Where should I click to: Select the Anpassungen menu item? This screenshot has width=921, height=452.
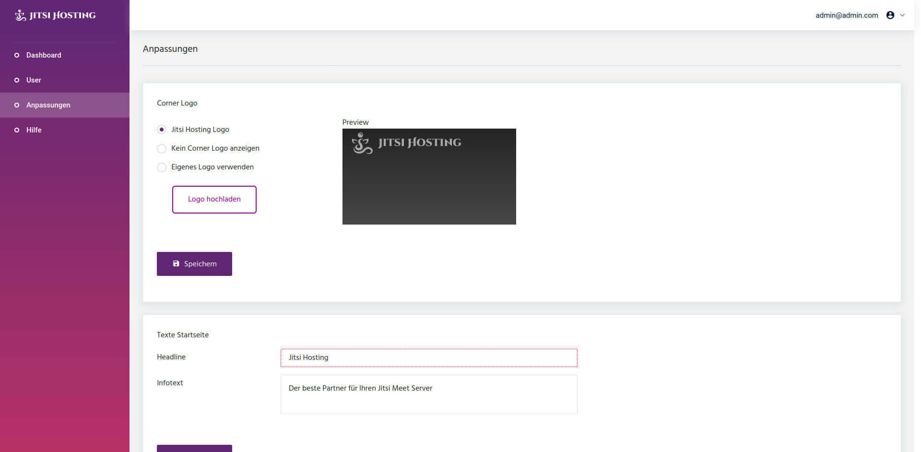(65, 105)
